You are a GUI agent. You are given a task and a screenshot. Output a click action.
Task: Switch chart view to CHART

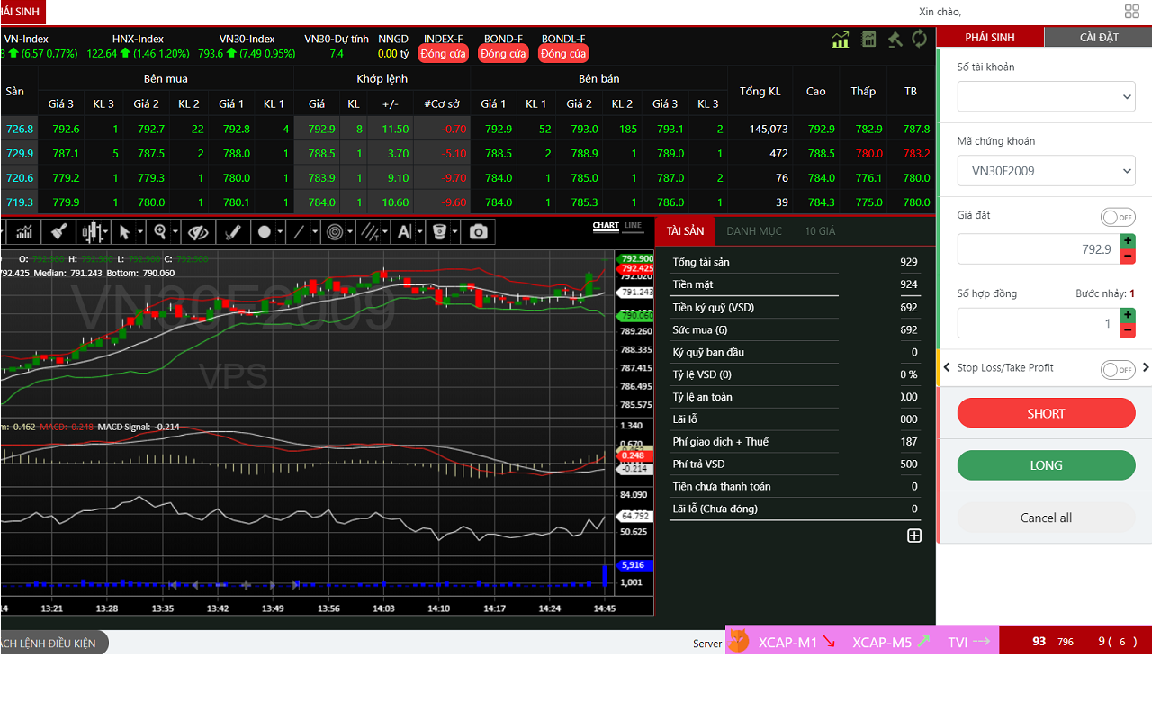point(606,225)
